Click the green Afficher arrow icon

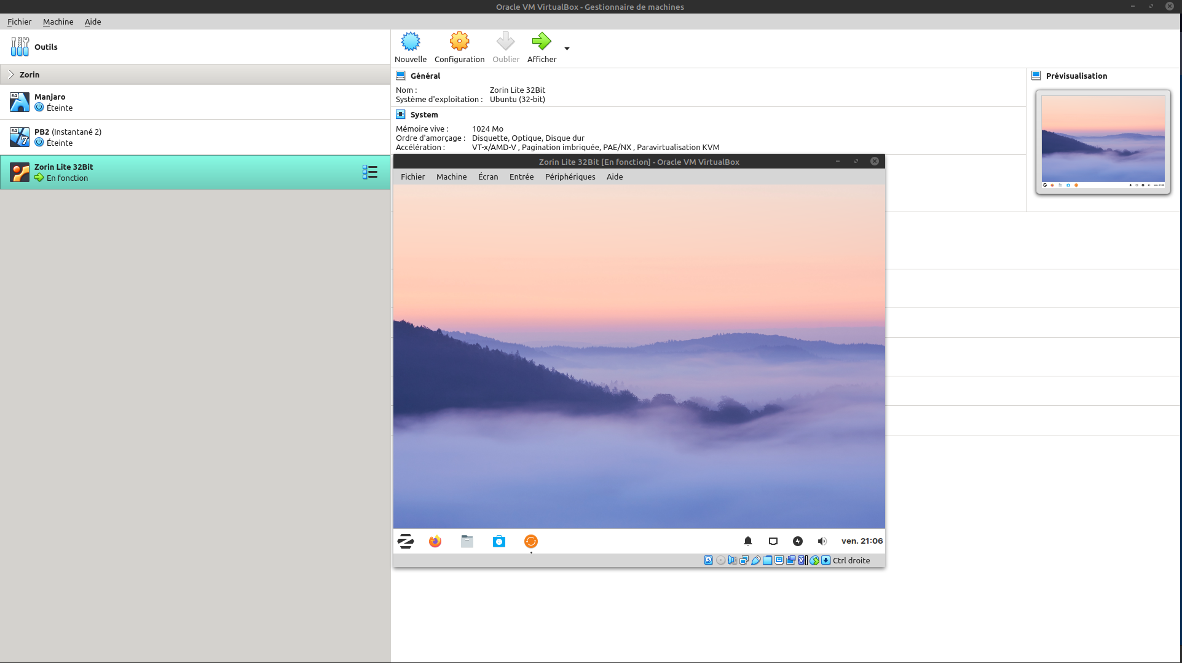(542, 42)
